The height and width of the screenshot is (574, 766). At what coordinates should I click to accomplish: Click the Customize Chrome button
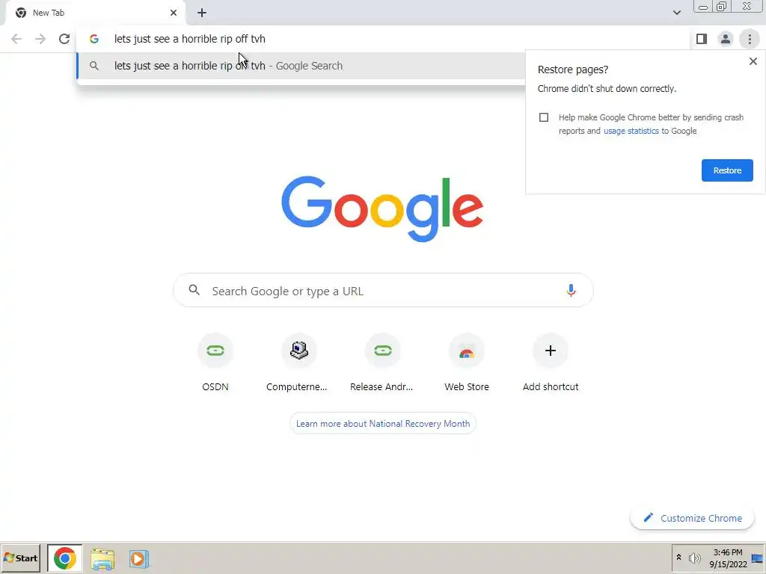[x=692, y=519]
